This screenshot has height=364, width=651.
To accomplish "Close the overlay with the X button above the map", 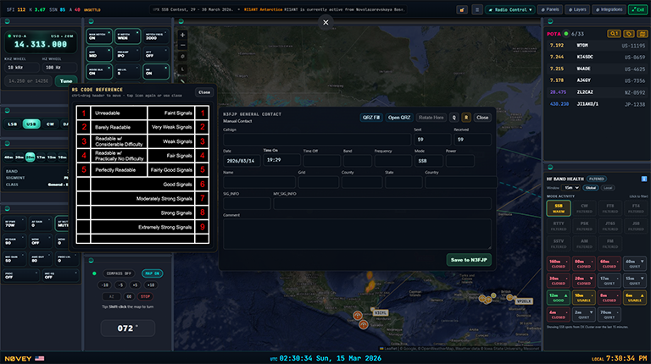I will [x=325, y=22].
